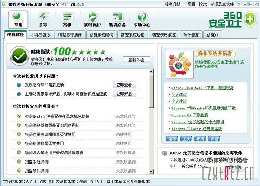Open the 程序升级 menu item
Screen dimensions: 260x186
click(172, 4)
